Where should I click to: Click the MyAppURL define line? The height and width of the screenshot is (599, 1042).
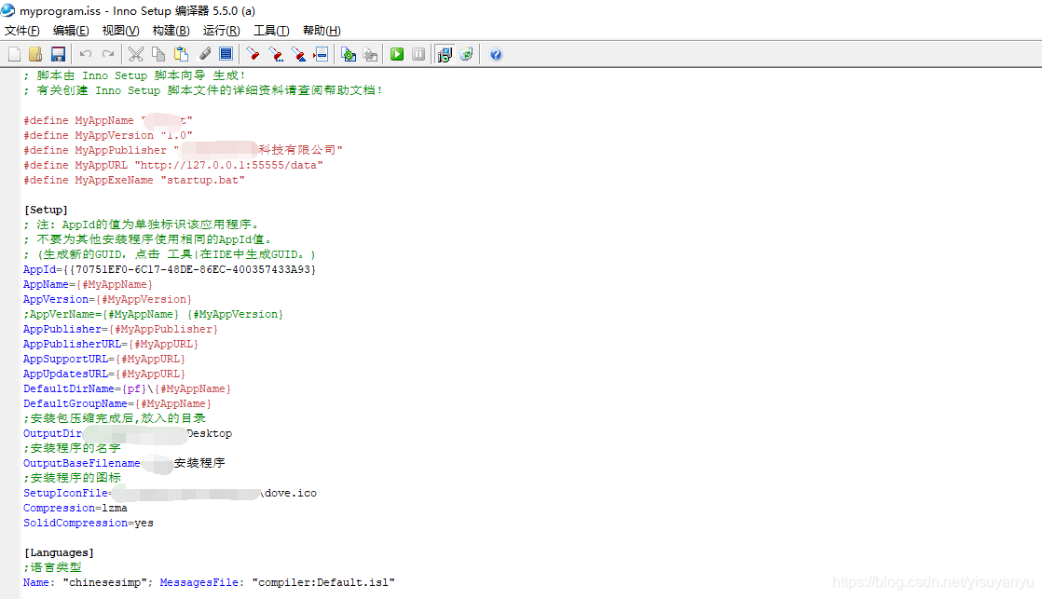pyautogui.click(x=172, y=166)
